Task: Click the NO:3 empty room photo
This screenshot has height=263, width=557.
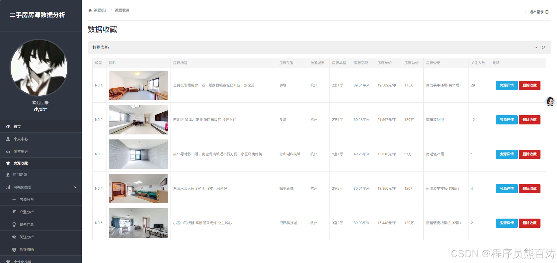Action: coord(139,154)
